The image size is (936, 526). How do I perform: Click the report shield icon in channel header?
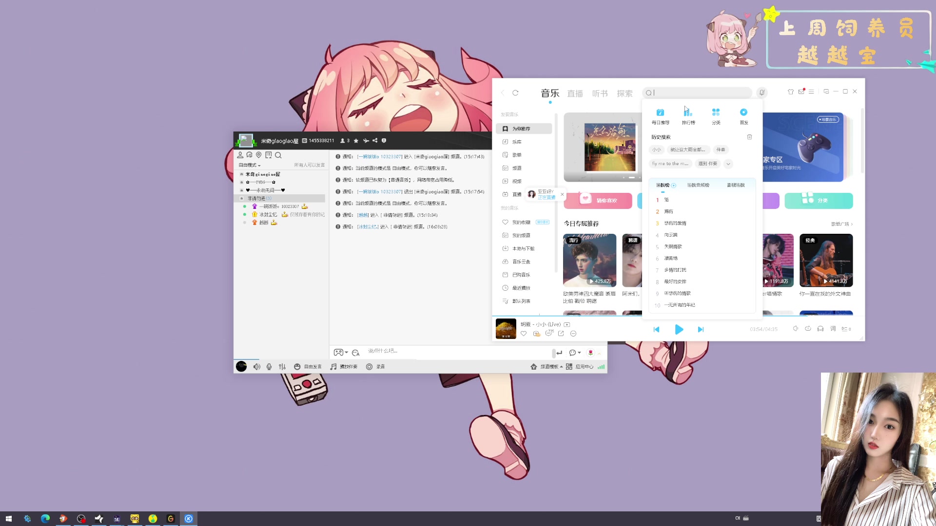coord(384,140)
